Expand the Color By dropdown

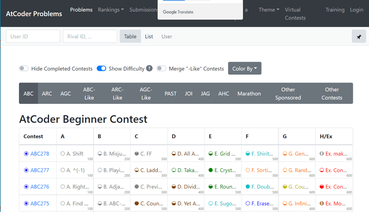(x=244, y=68)
